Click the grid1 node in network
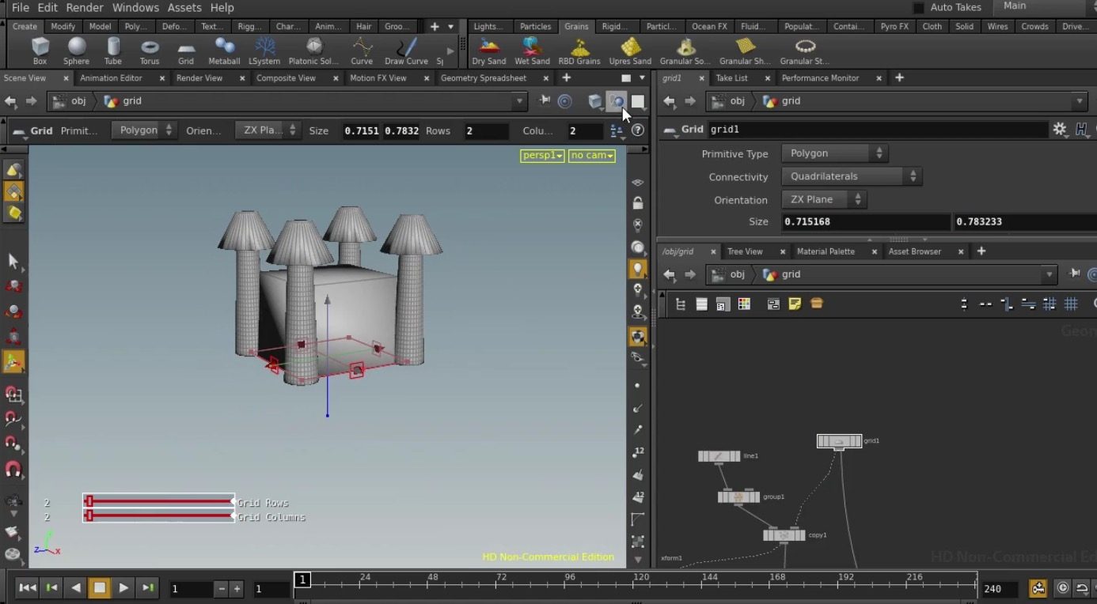The height and width of the screenshot is (604, 1097). pyautogui.click(x=839, y=441)
